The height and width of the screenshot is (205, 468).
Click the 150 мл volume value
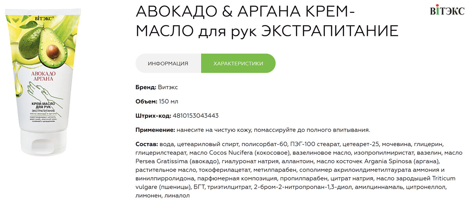click(168, 101)
